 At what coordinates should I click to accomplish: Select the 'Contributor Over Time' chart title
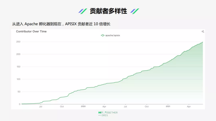click(31, 31)
